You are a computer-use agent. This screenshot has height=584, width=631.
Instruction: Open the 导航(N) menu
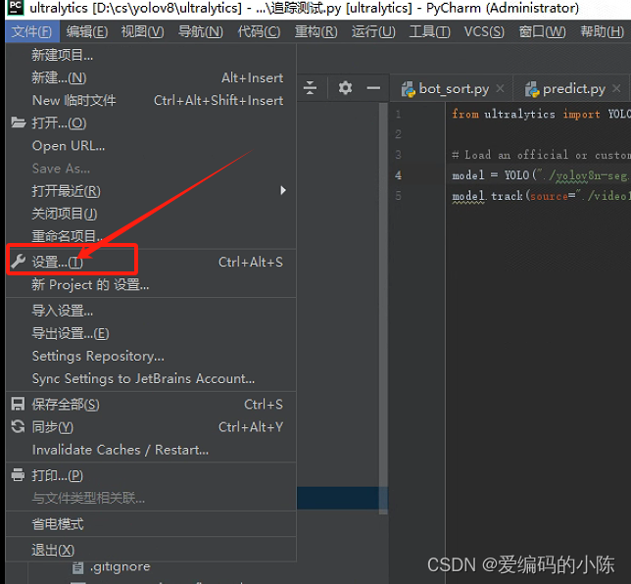[x=201, y=31]
